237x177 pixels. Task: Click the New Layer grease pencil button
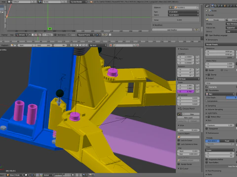click(x=189, y=118)
